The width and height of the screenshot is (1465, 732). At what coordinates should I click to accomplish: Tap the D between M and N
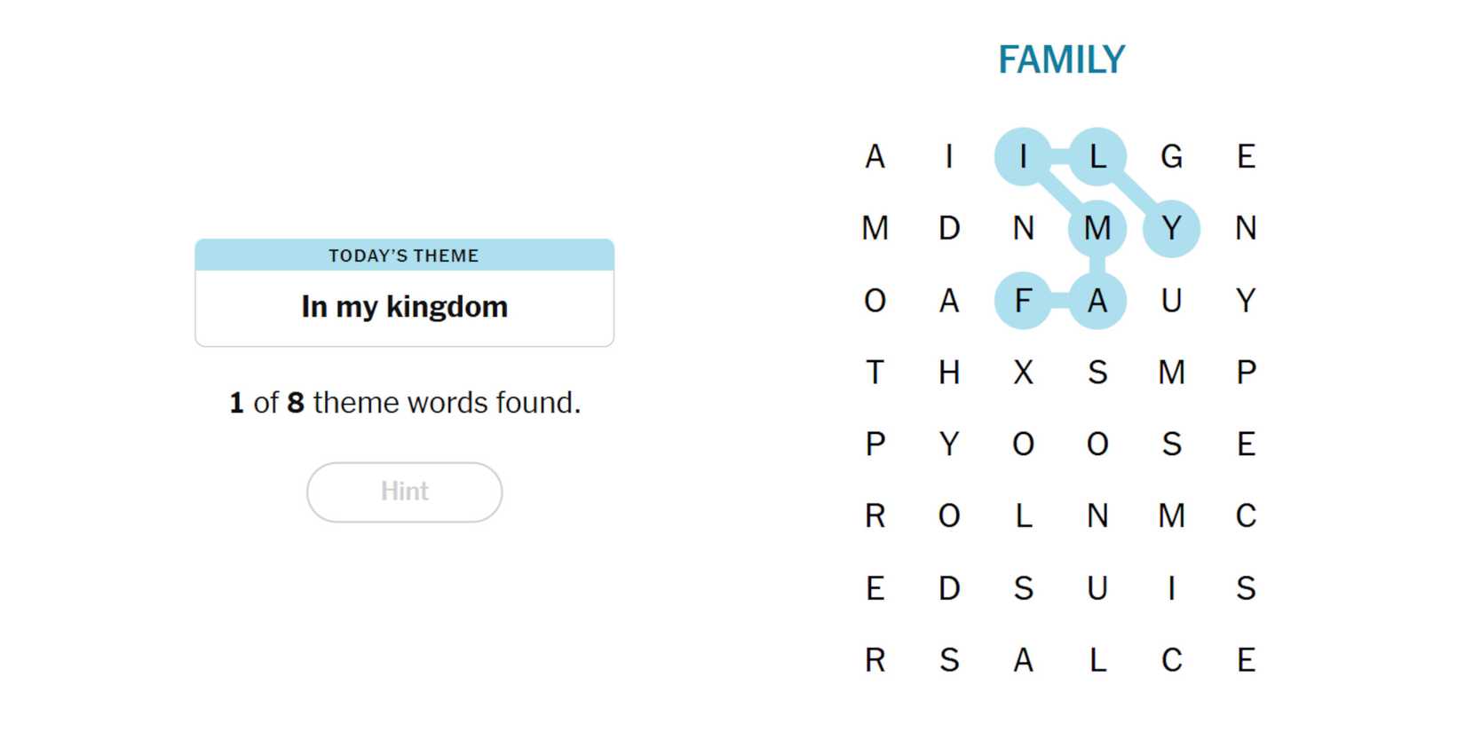949,229
